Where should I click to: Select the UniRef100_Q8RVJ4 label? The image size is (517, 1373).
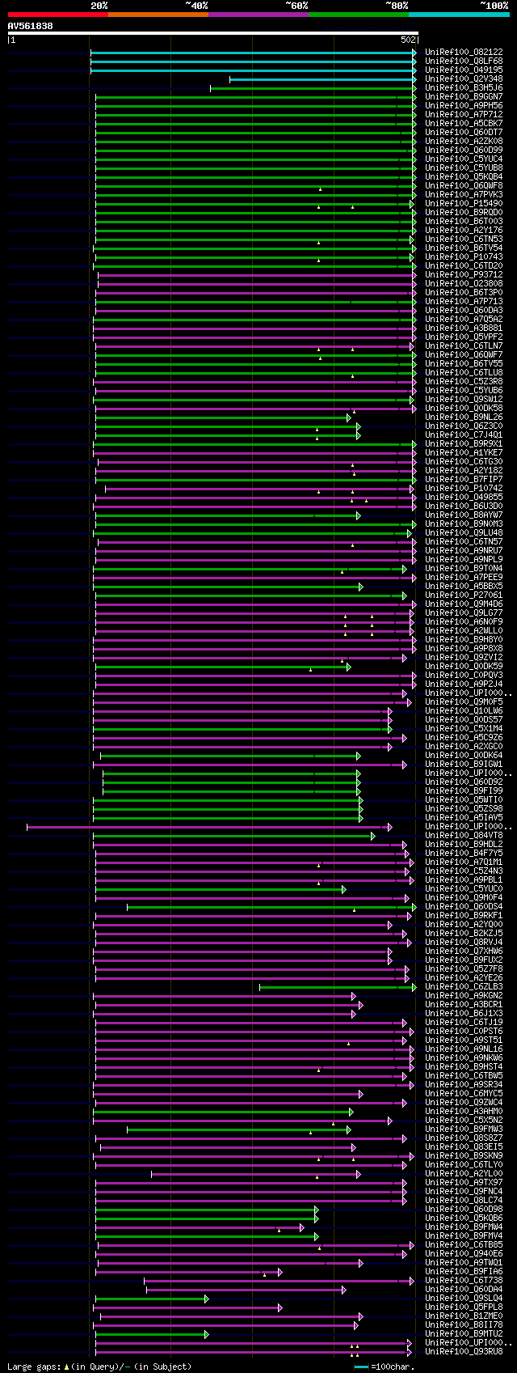[x=464, y=943]
